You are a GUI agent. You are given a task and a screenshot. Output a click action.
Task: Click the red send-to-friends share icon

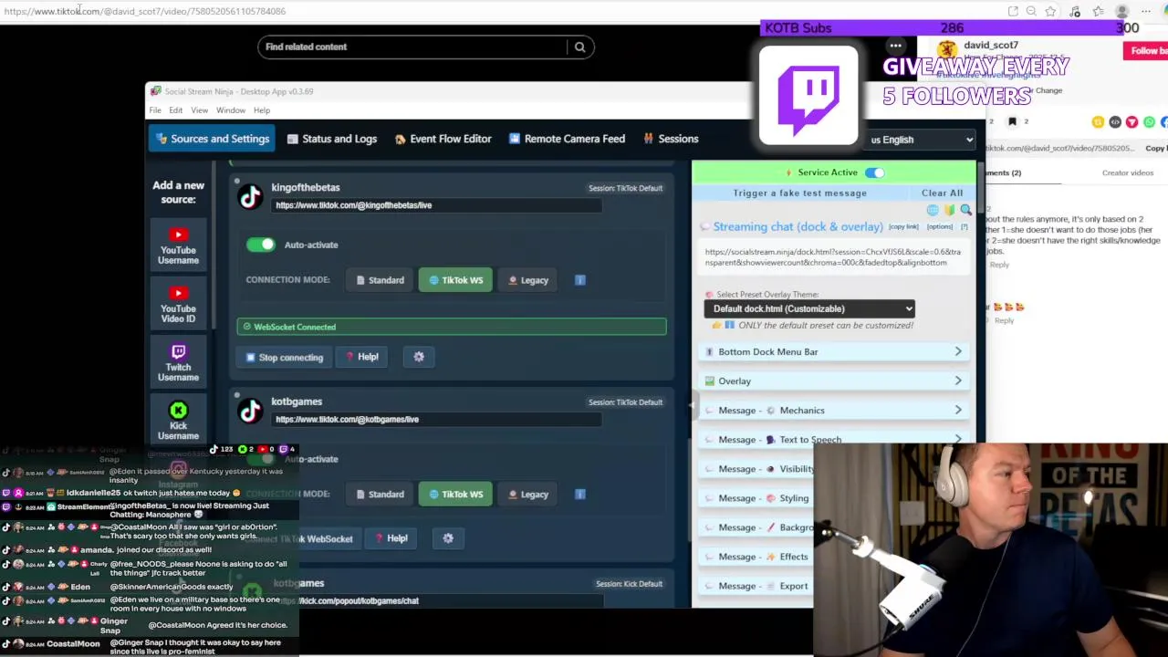pyautogui.click(x=1131, y=122)
